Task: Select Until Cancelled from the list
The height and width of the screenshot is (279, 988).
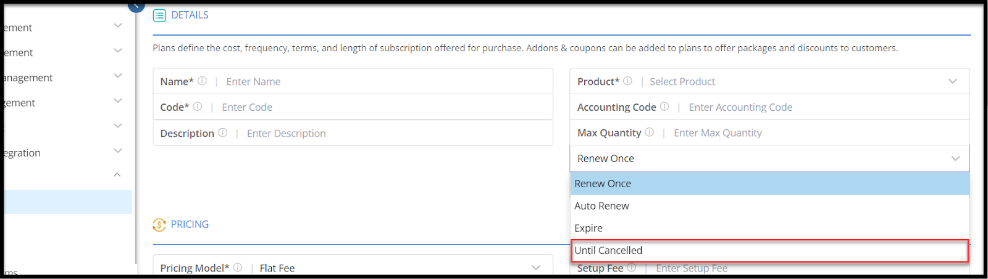Action: click(769, 250)
